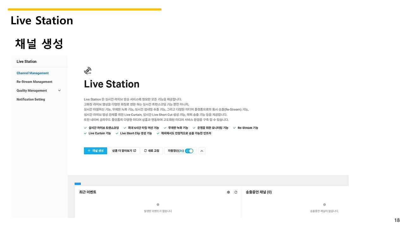Click the 해외에서도 안정적으로 송출 가능한 인프라 text
The image size is (405, 227).
point(186,133)
